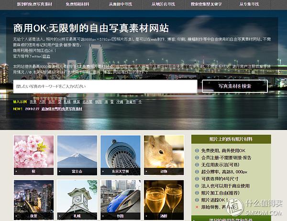Screen dimensions: 287x221
Task: Choose the 横滨 example keyword
Action: click(77, 102)
